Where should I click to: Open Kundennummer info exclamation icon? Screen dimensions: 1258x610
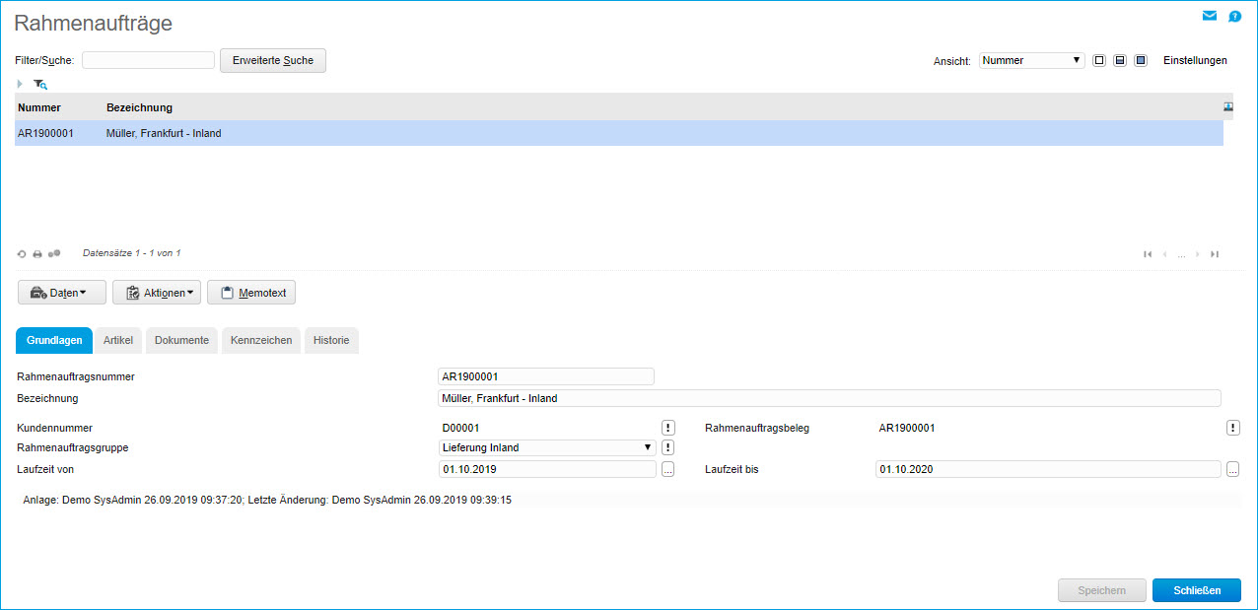click(x=667, y=428)
